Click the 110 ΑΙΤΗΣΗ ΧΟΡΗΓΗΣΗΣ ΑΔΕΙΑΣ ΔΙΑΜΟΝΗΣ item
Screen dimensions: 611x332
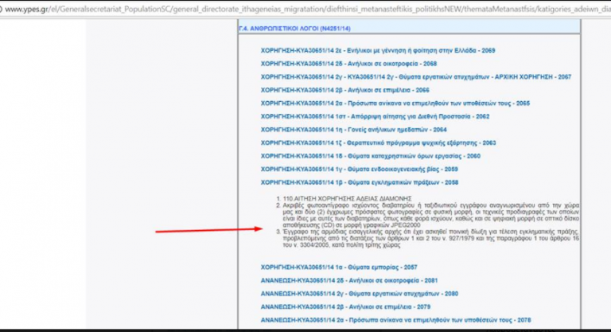[335, 196]
